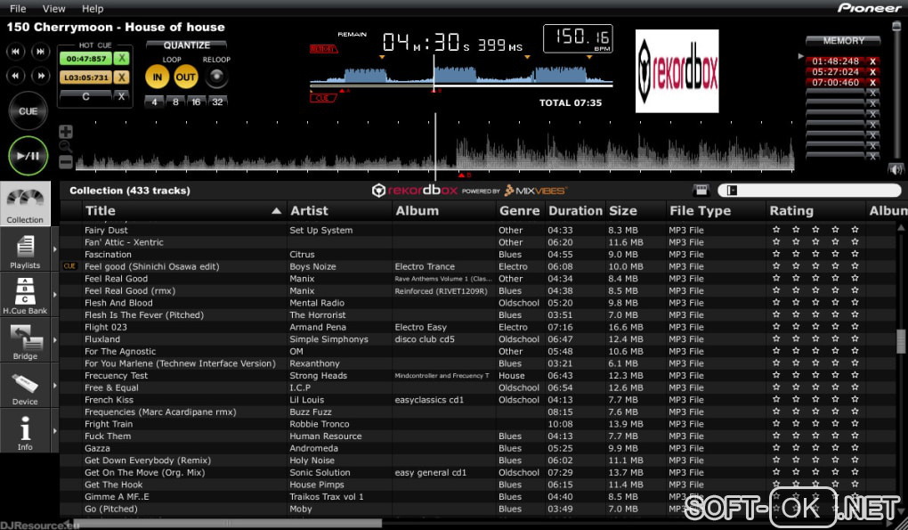This screenshot has width=908, height=530.
Task: Delete hot cue C
Action: [121, 97]
